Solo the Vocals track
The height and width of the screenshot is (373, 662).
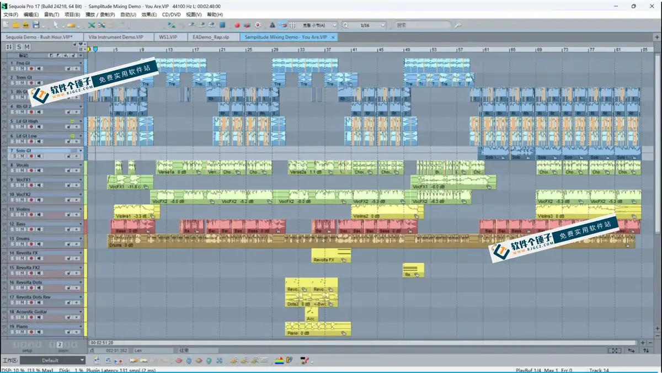tap(15, 170)
